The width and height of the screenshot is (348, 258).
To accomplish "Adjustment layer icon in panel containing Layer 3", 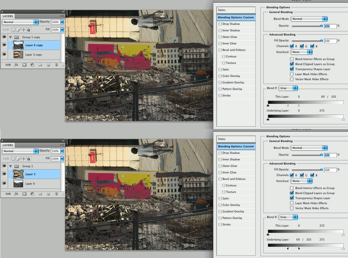I will coord(32,194).
